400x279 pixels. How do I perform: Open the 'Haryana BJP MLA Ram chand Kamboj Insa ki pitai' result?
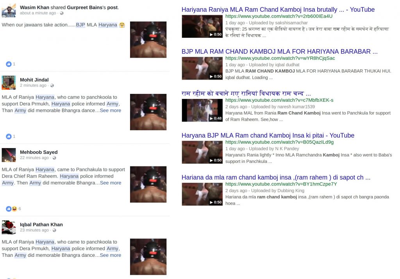[x=268, y=136]
